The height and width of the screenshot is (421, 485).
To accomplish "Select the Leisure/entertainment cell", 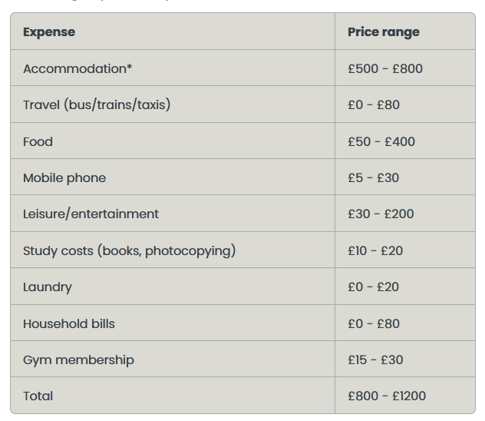I will [91, 214].
